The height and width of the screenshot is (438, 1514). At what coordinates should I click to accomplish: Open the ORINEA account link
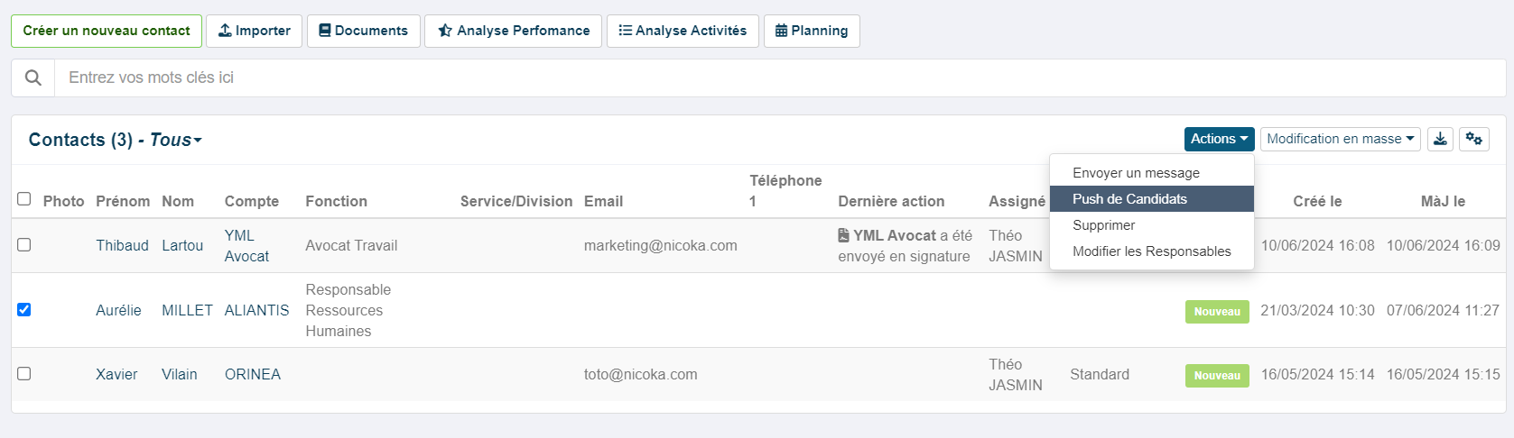coord(253,374)
